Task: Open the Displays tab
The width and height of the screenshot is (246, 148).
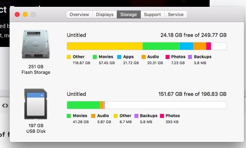Action: point(105,14)
